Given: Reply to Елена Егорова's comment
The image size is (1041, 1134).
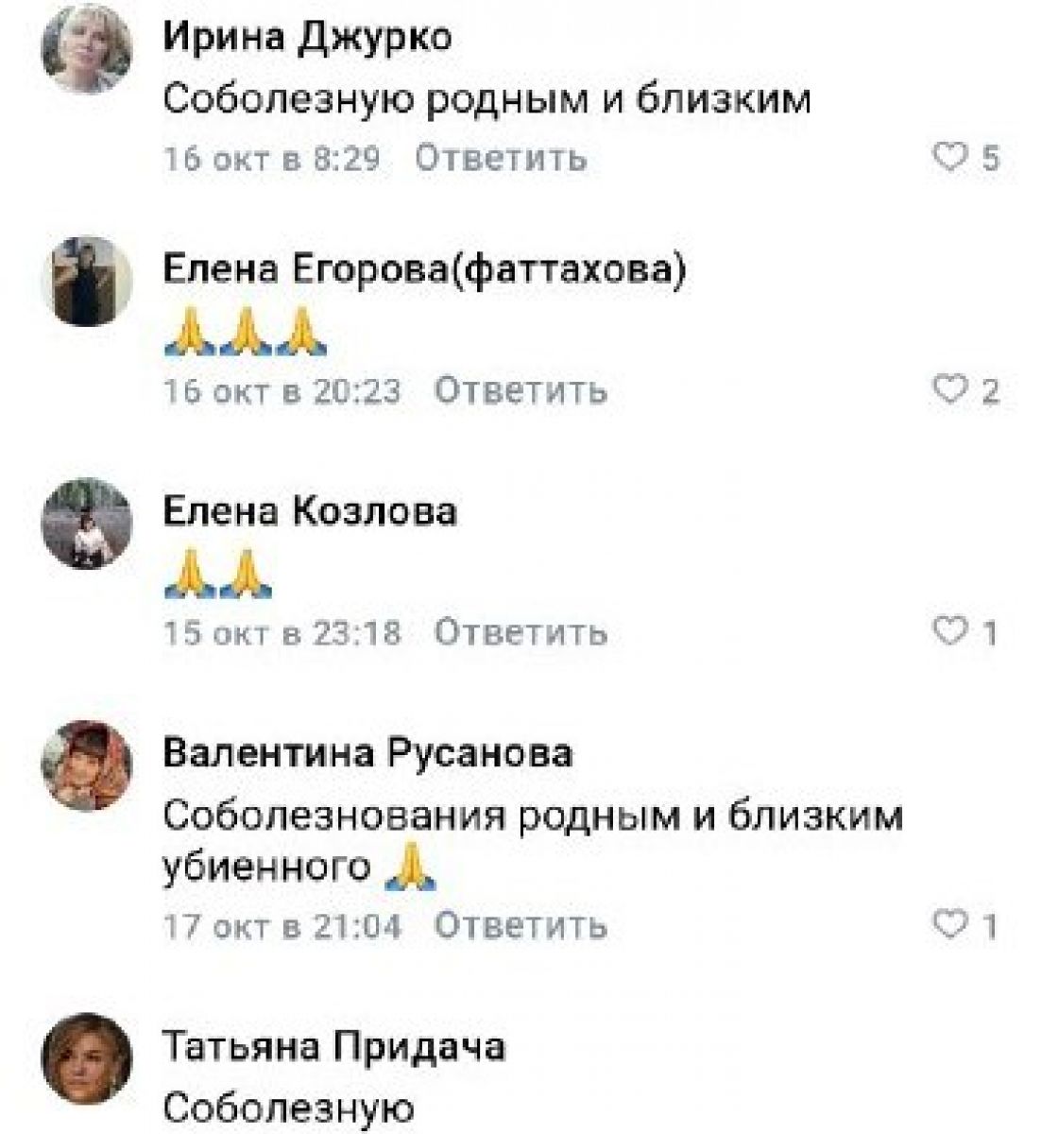Looking at the screenshot, I should (520, 389).
